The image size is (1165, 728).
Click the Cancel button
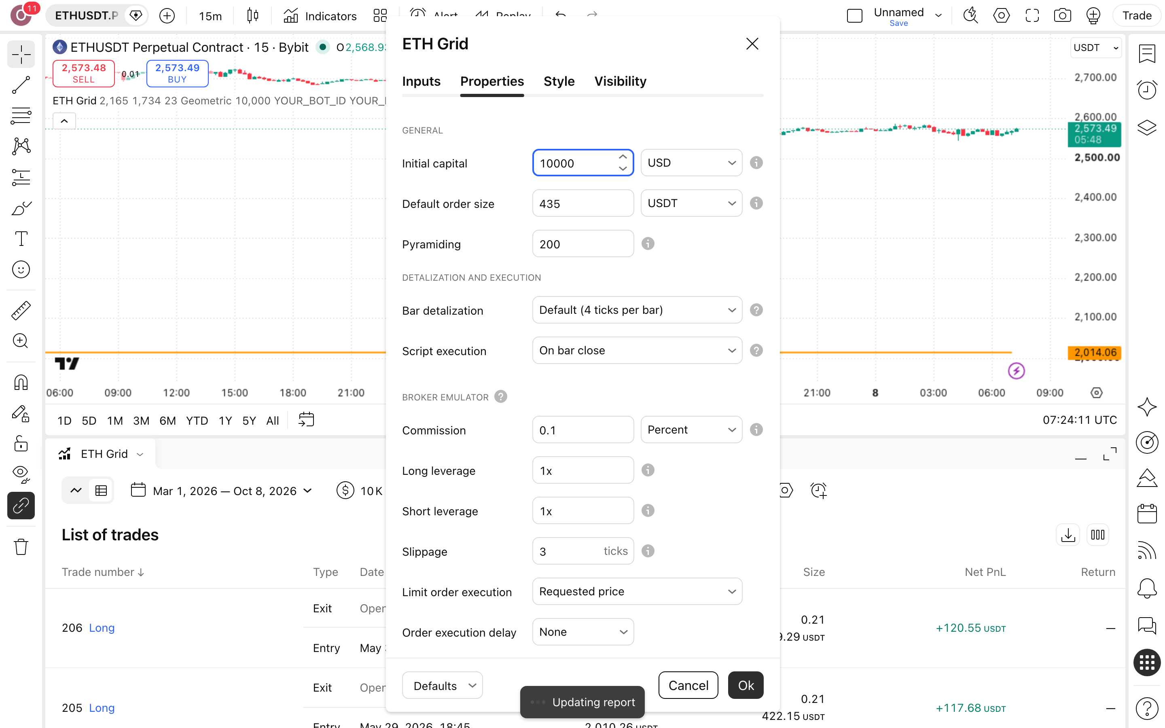pos(688,685)
